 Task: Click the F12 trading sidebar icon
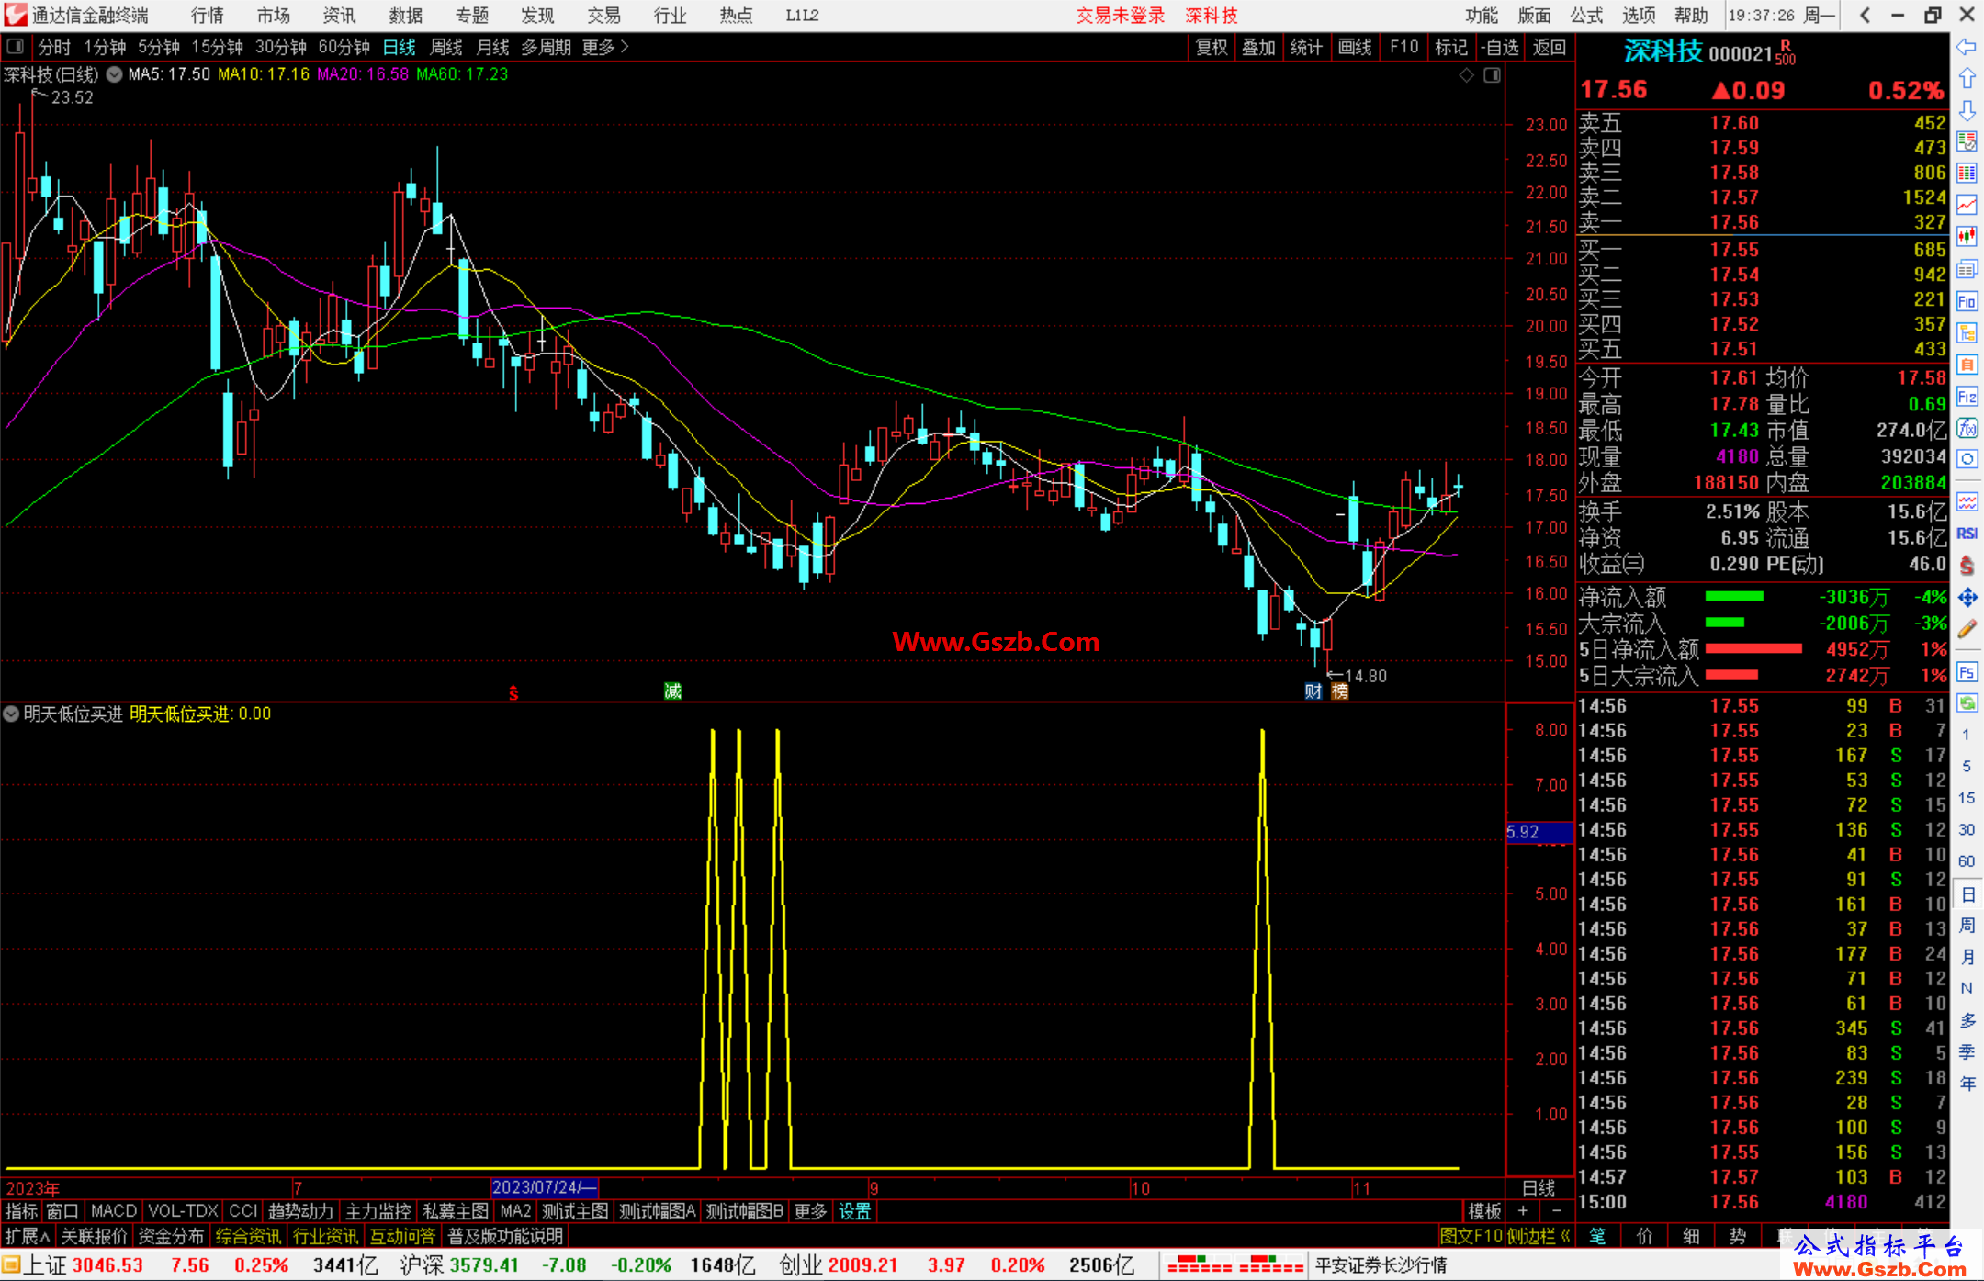click(x=1967, y=397)
